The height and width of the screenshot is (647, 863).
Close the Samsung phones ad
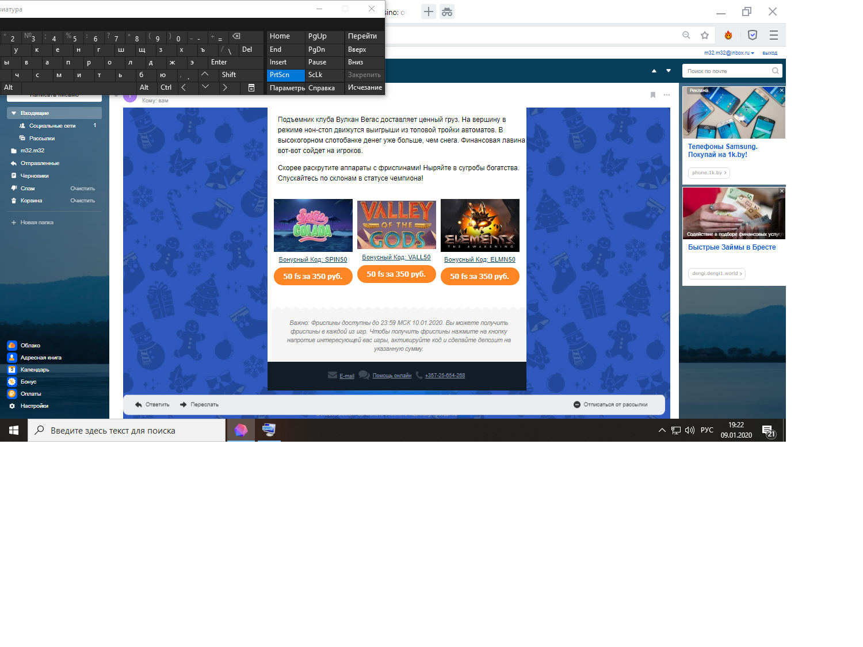point(782,90)
